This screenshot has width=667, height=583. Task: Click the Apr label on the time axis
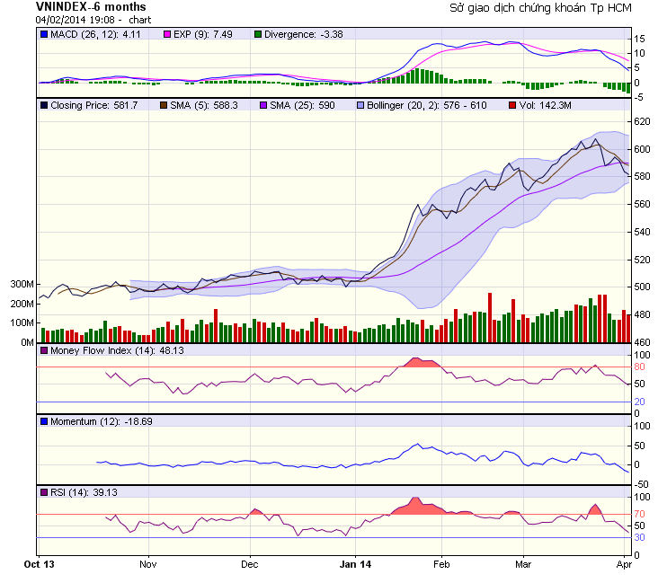625,565
